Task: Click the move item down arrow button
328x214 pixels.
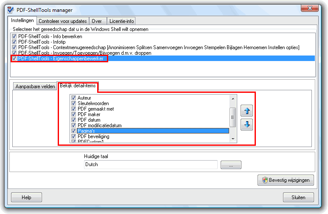Action: [247, 125]
